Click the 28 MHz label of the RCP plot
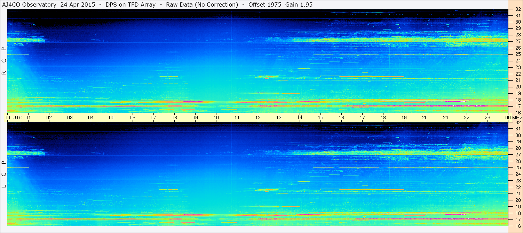The height and width of the screenshot is (233, 523). click(517, 35)
